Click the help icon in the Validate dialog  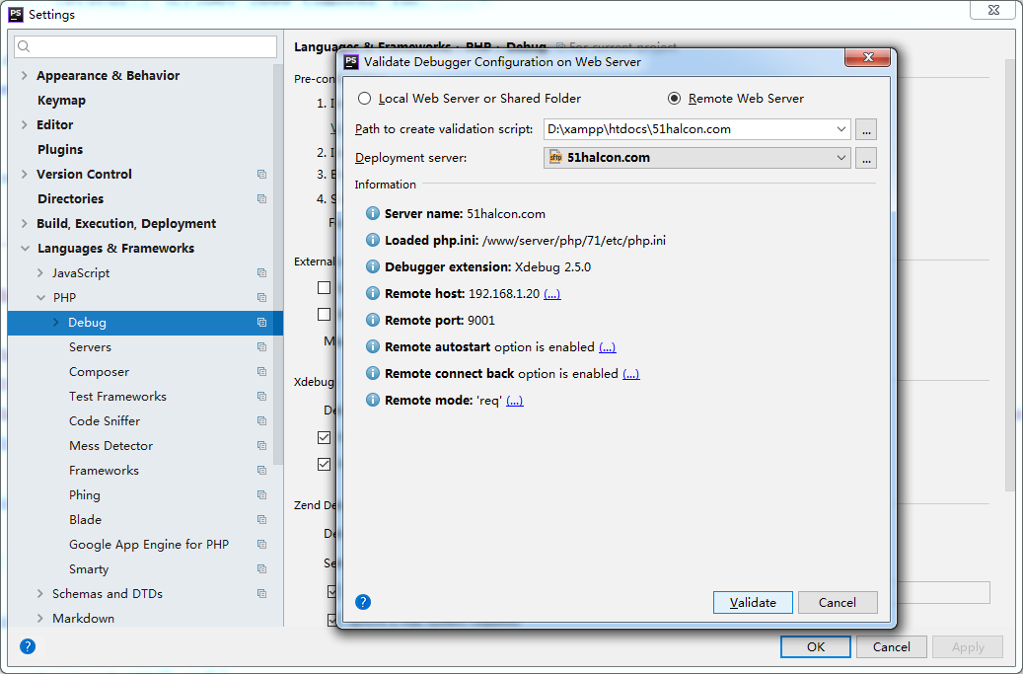[363, 602]
